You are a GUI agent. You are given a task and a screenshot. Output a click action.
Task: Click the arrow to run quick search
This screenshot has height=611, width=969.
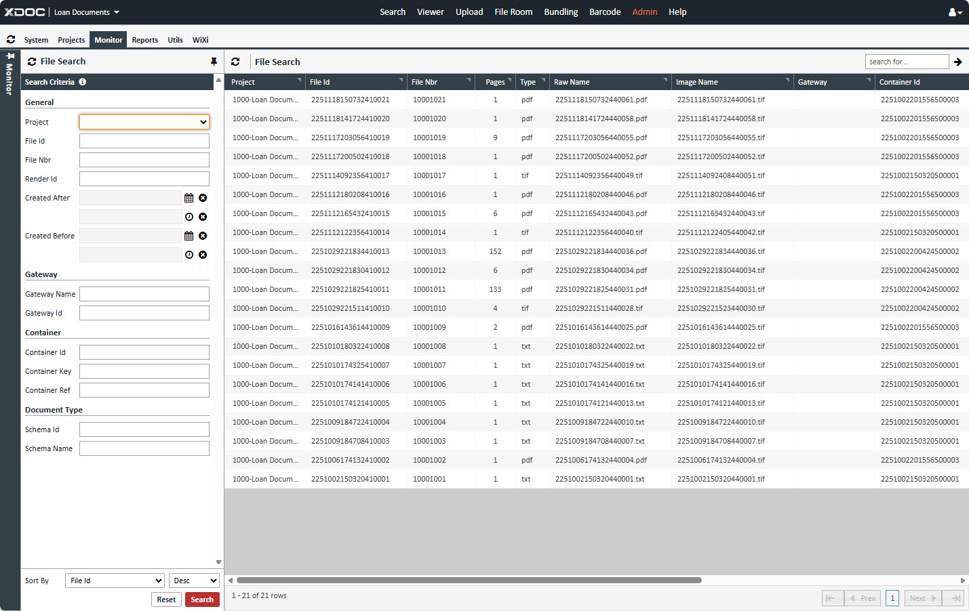pyautogui.click(x=958, y=62)
